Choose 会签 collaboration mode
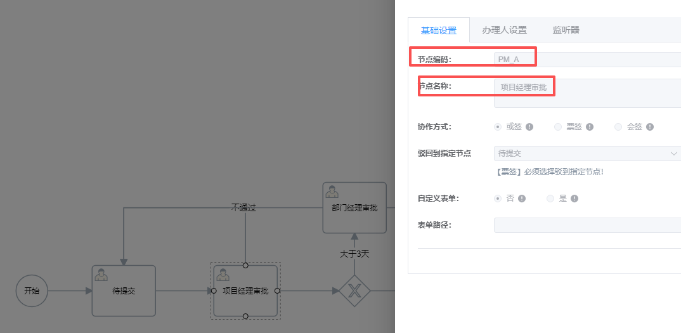The height and width of the screenshot is (333, 681). (618, 127)
